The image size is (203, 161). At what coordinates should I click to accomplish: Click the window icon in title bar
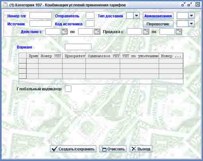click(5, 5)
